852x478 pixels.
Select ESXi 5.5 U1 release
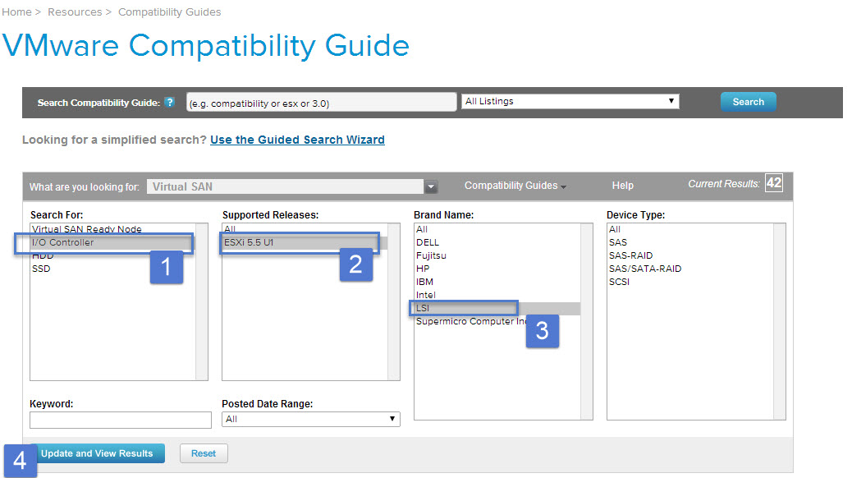tap(305, 242)
